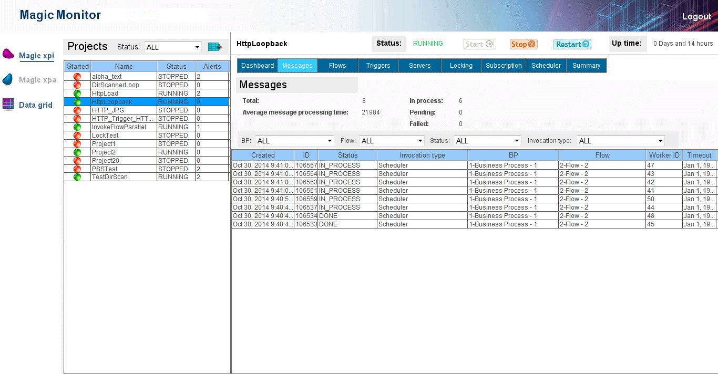Click the Logout link
The width and height of the screenshot is (718, 374).
(696, 16)
